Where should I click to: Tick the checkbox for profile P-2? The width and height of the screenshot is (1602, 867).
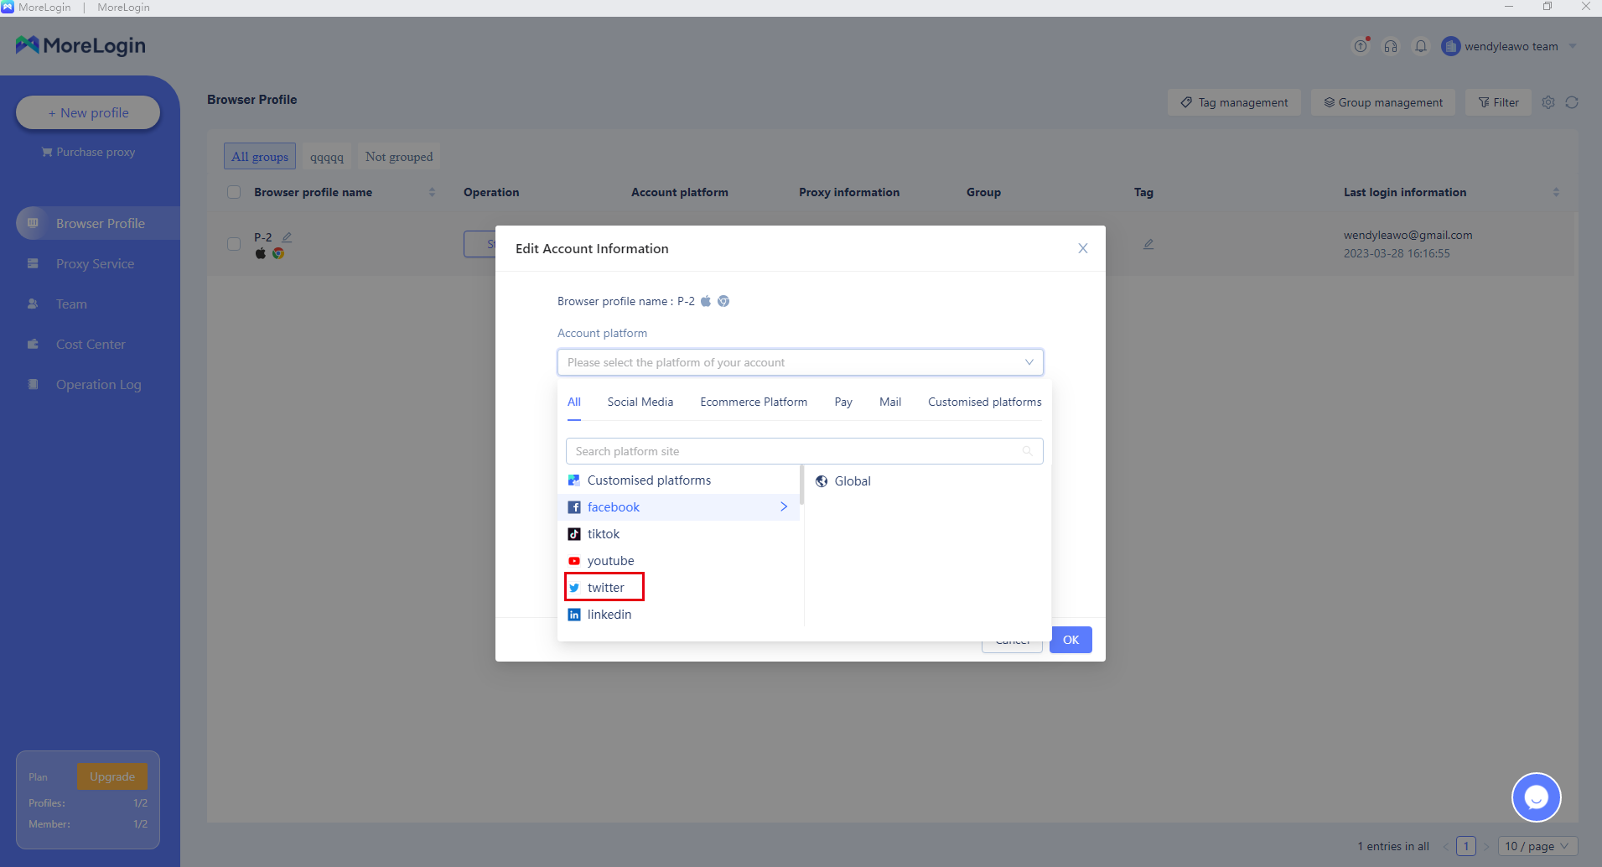coord(234,244)
